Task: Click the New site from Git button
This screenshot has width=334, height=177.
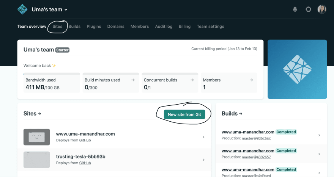Action: pyautogui.click(x=184, y=114)
